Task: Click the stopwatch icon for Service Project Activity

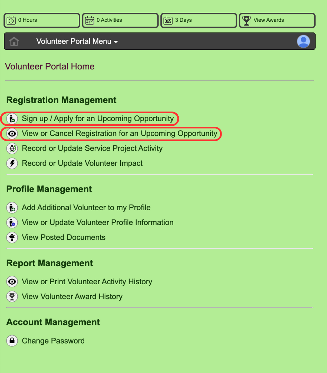Action: [12, 149]
